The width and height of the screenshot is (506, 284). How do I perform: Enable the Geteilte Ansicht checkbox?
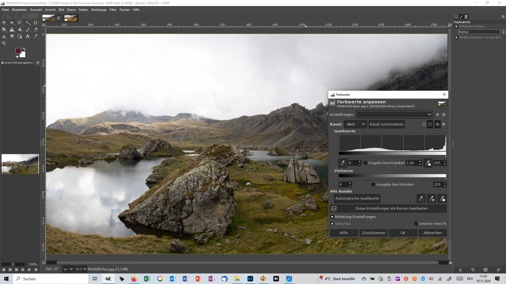[x=416, y=224]
